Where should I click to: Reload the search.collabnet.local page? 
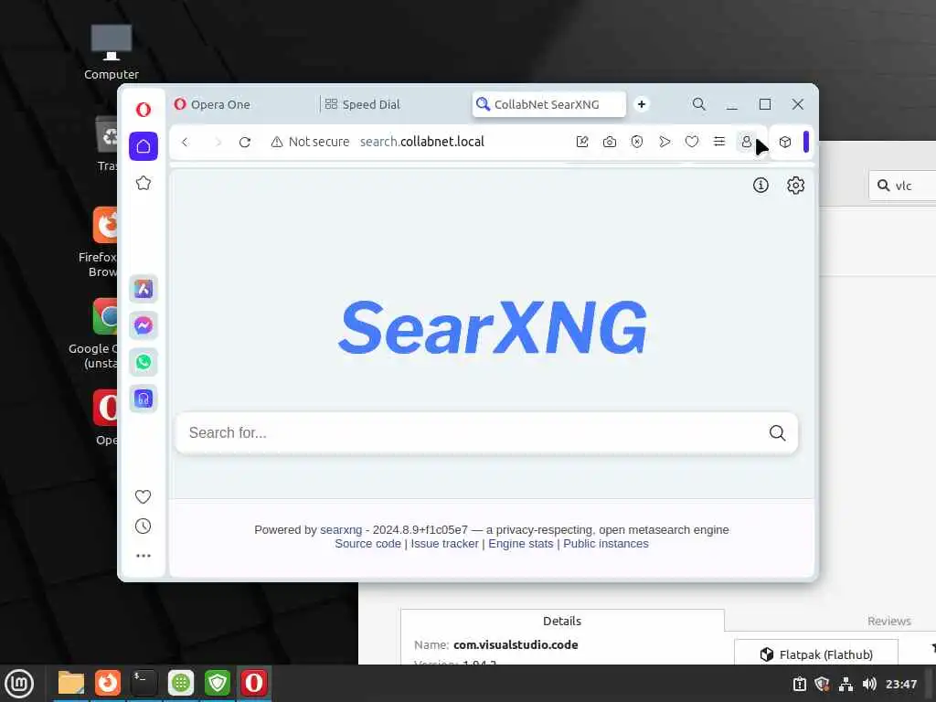(x=245, y=142)
